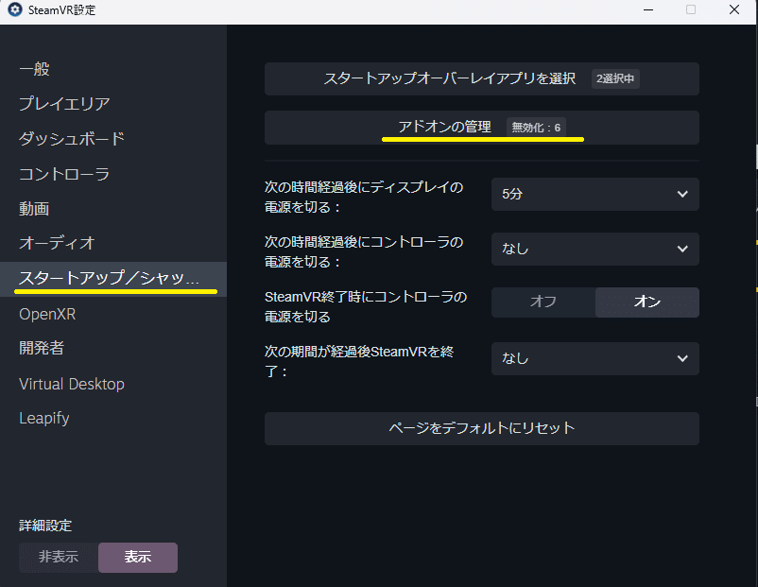Open the 一般 settings tab
This screenshot has width=758, height=587.
[x=34, y=69]
